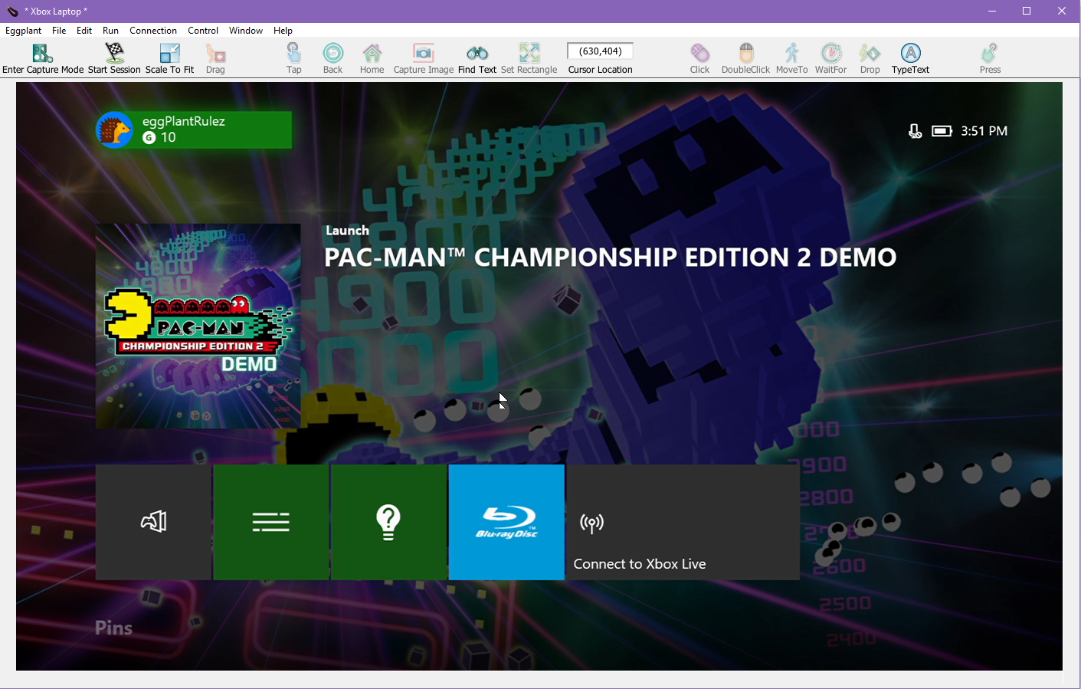Click the Home toolbar icon

(372, 53)
